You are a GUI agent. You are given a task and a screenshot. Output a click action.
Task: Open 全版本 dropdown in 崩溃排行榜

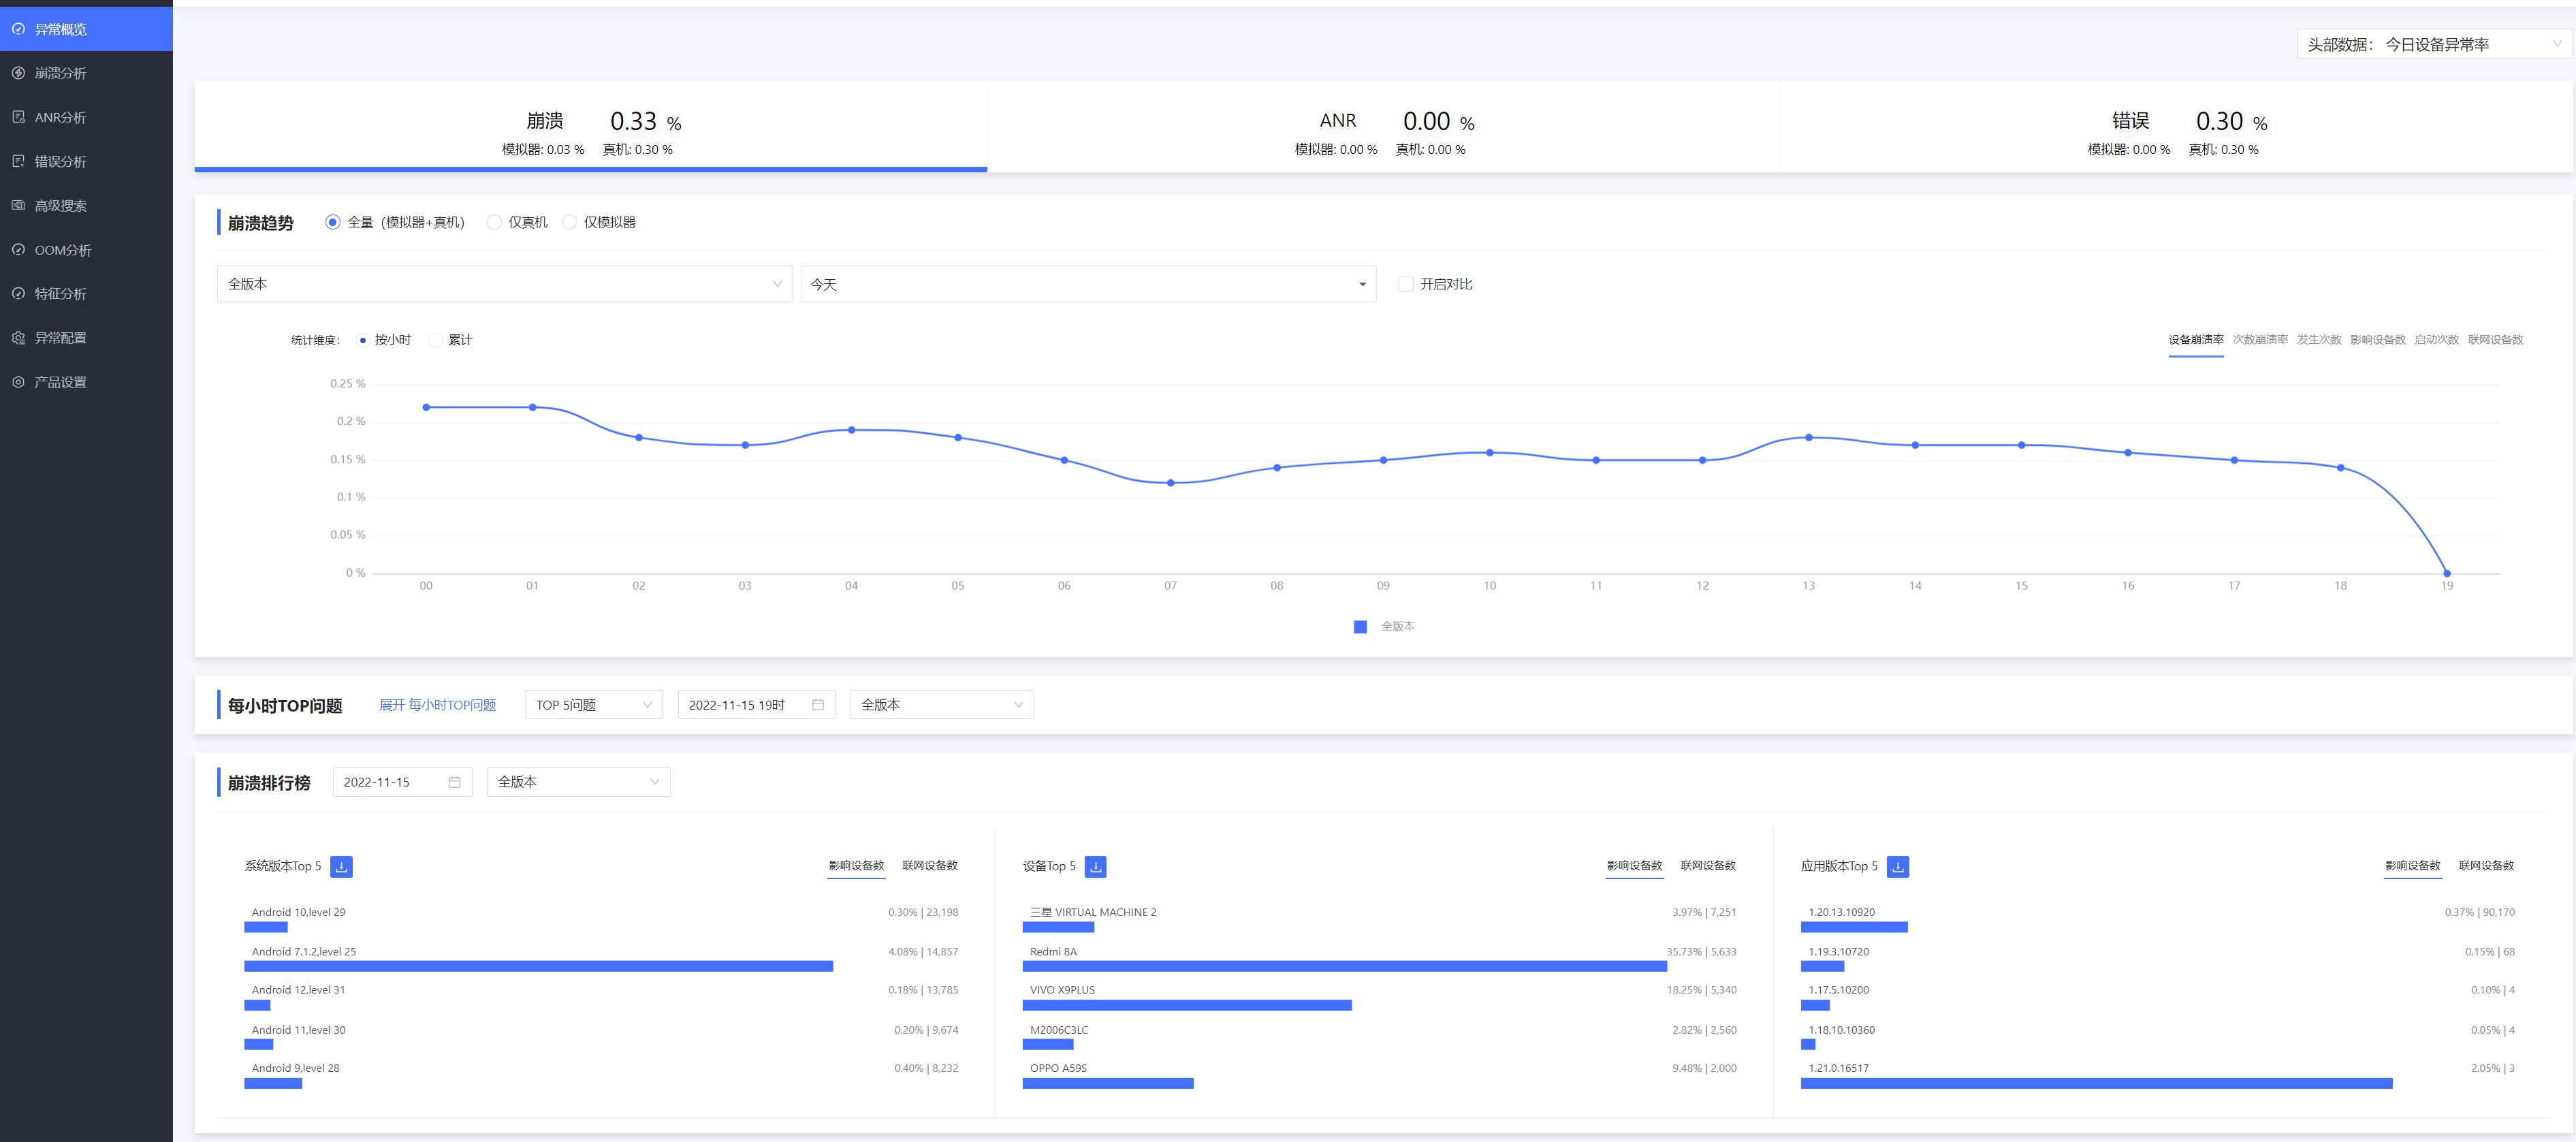click(x=578, y=782)
